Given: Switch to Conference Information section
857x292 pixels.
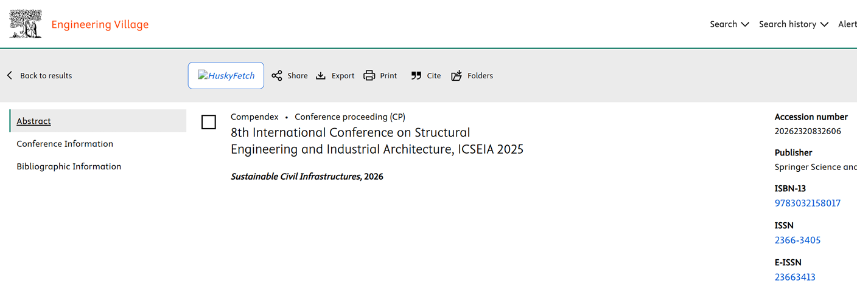Looking at the screenshot, I should pyautogui.click(x=65, y=144).
